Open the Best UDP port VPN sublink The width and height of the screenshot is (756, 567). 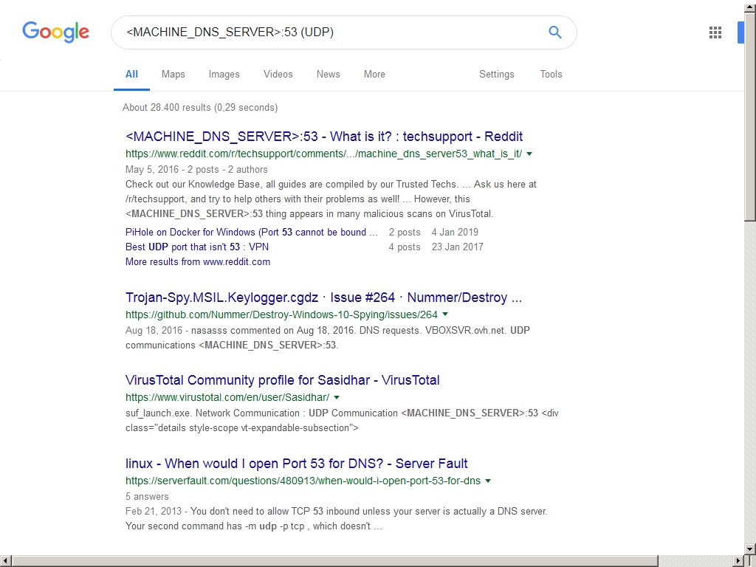click(196, 247)
